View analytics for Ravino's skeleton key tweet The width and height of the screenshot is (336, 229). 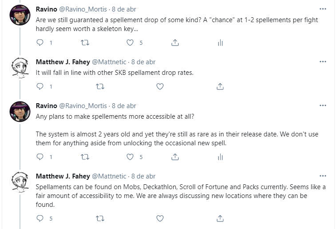(x=220, y=43)
